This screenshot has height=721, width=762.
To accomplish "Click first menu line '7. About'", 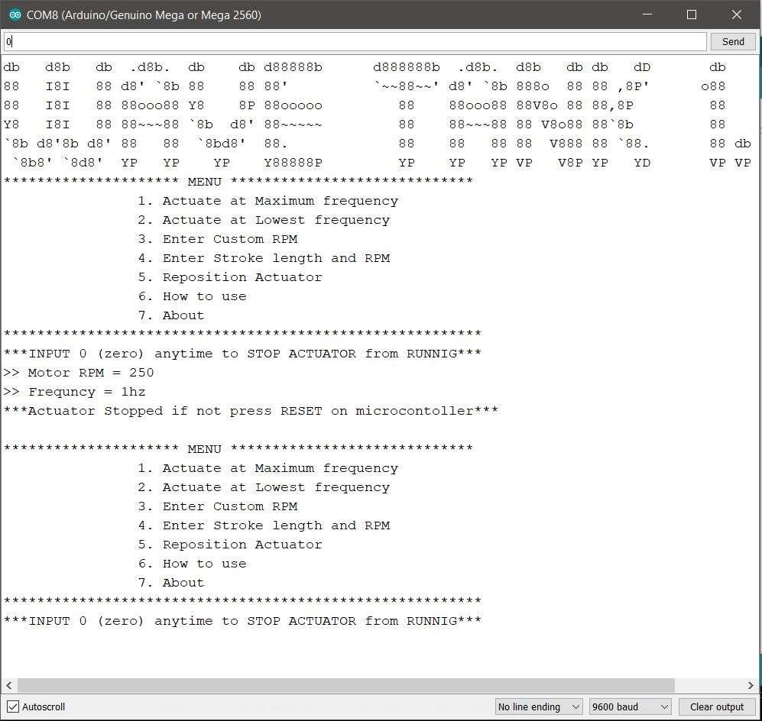I will 171,315.
